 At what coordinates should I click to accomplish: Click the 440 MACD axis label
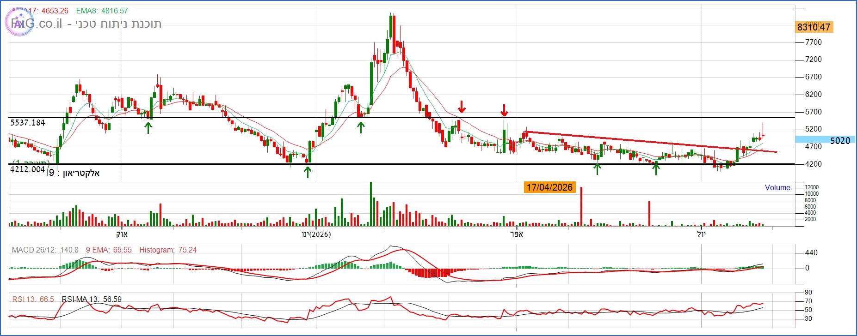[x=811, y=253]
